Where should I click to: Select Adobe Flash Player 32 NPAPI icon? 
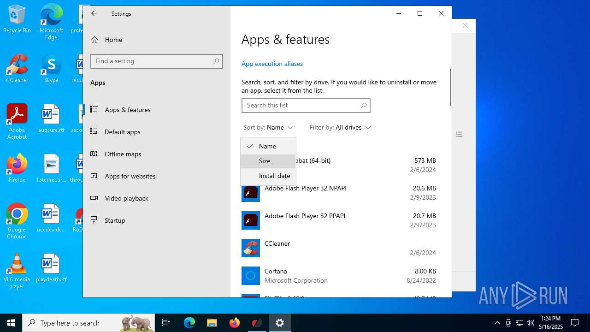click(x=251, y=193)
